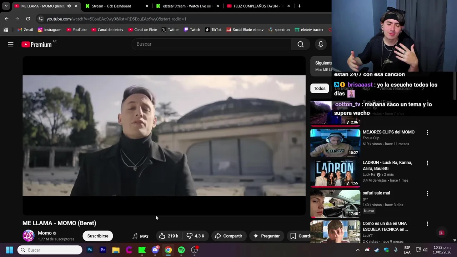Switch to eletetv Stream Watch Live tab
This screenshot has height=257, width=457.
187,6
